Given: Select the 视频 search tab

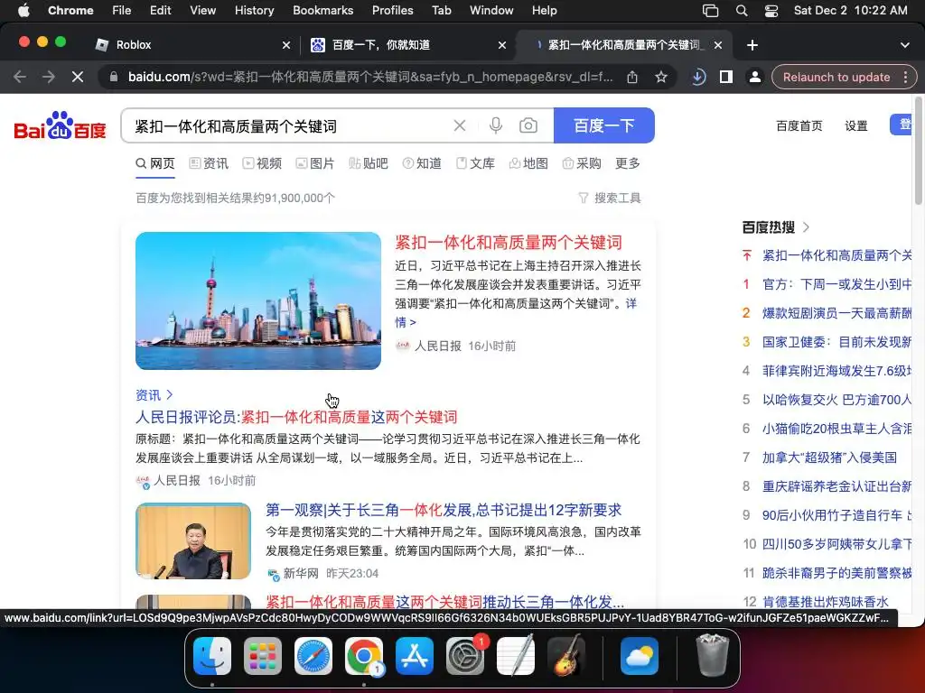Looking at the screenshot, I should 262,163.
